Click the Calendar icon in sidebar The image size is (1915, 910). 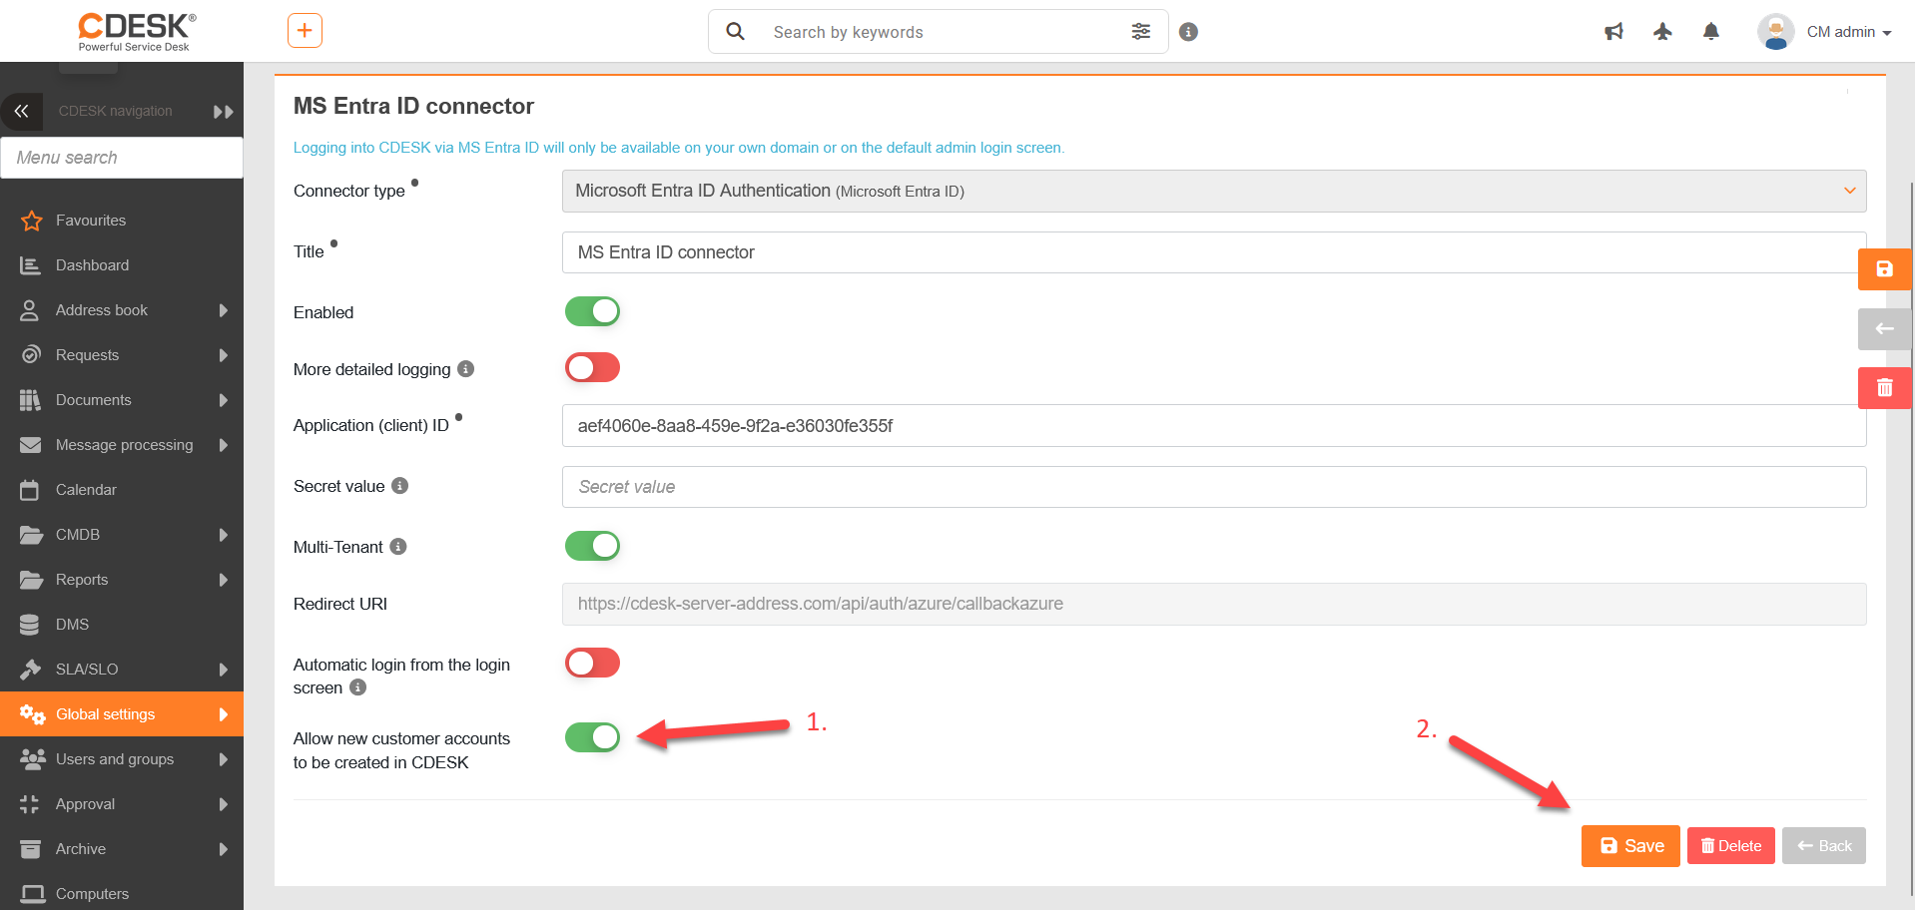coord(30,490)
